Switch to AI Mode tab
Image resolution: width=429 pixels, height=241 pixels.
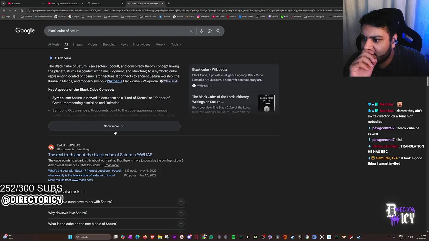tap(54, 45)
